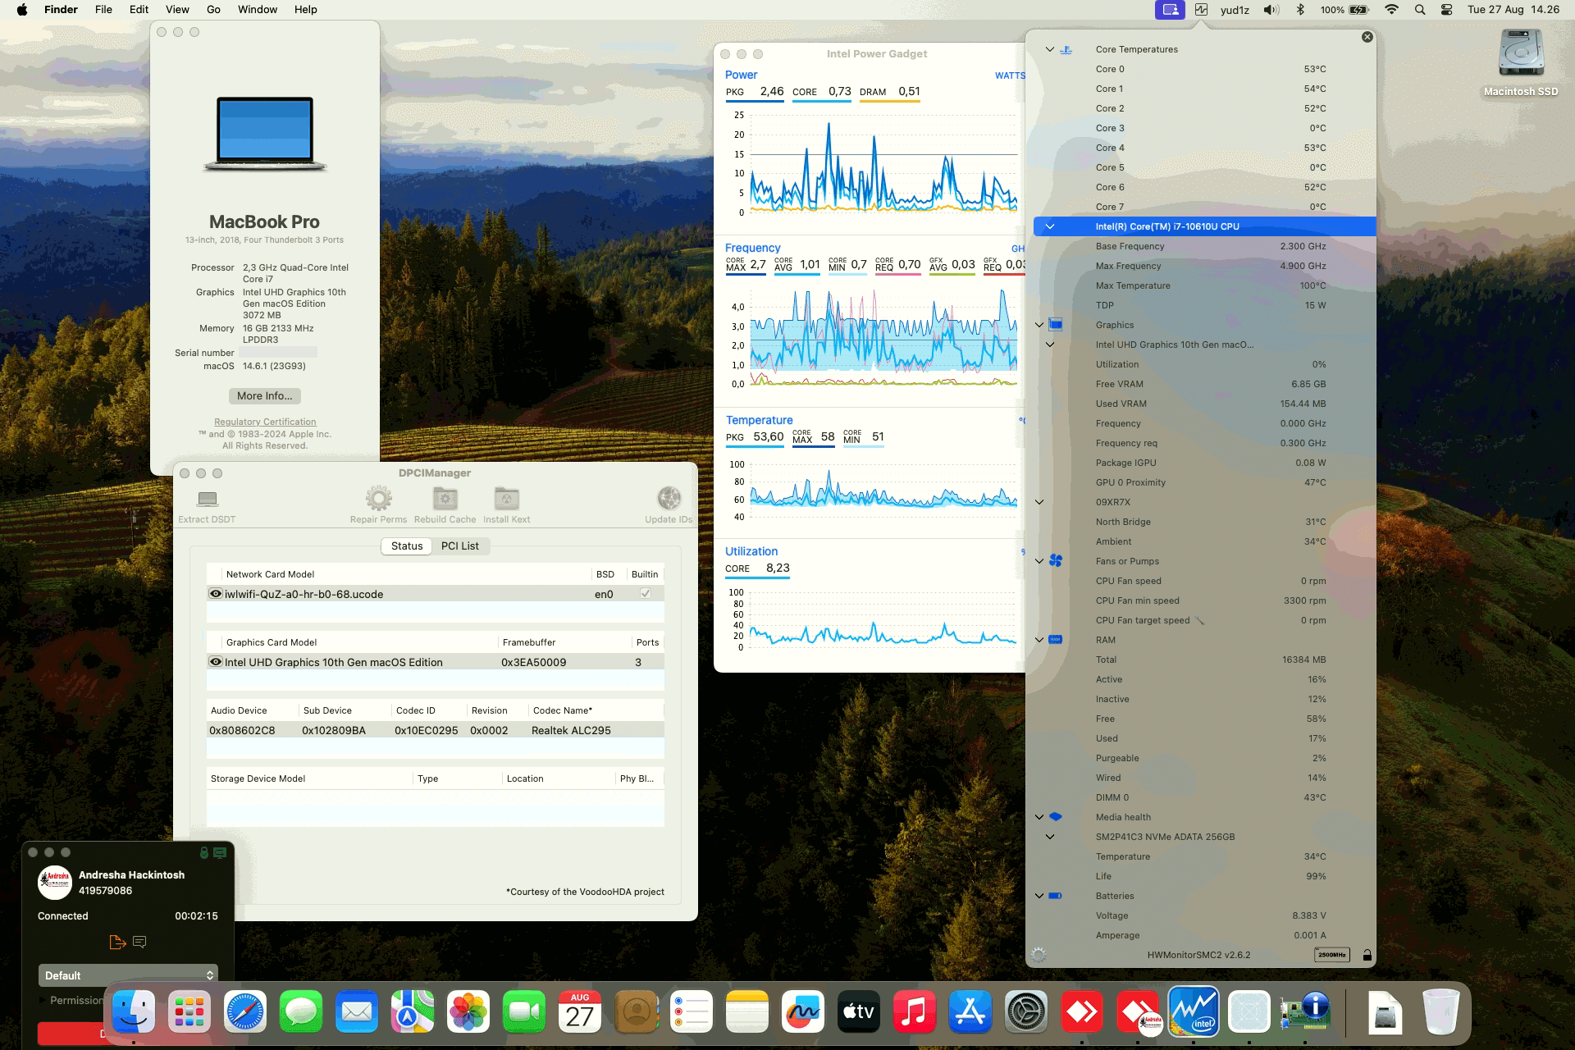The height and width of the screenshot is (1050, 1575).
Task: Click the Core 0 temperature row
Action: [x=1204, y=69]
